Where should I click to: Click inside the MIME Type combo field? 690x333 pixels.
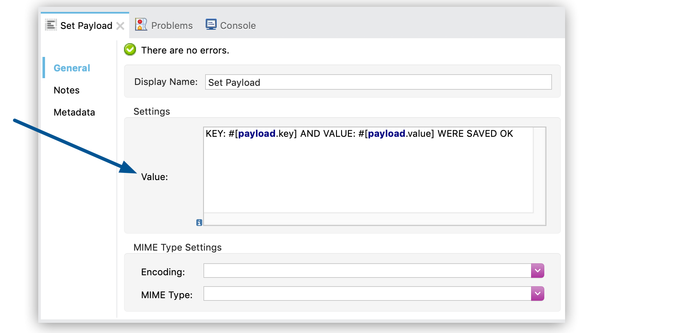[367, 293]
